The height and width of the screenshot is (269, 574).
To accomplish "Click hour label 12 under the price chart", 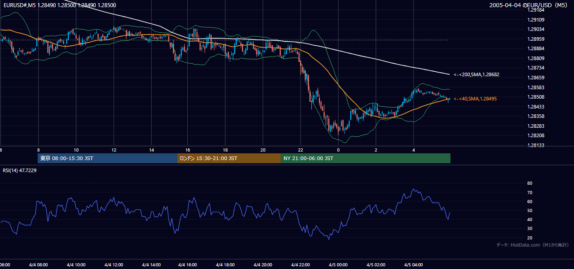I will click(114, 150).
